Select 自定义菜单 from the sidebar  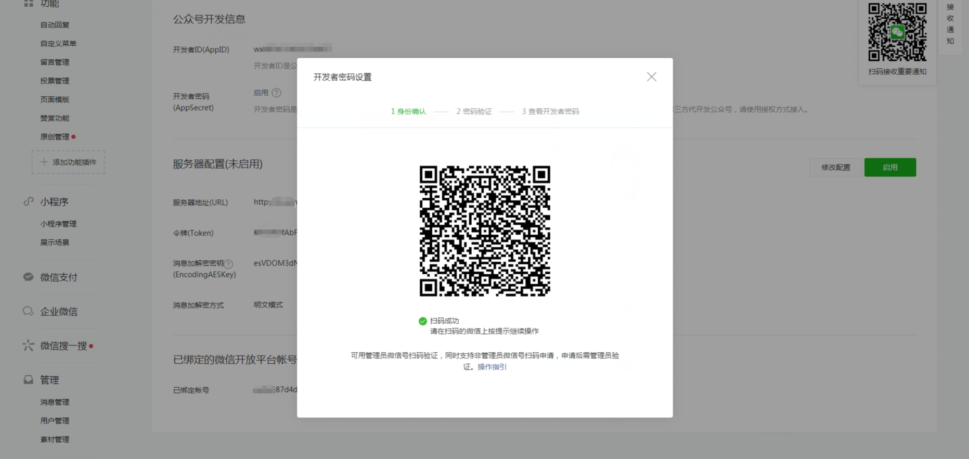58,44
